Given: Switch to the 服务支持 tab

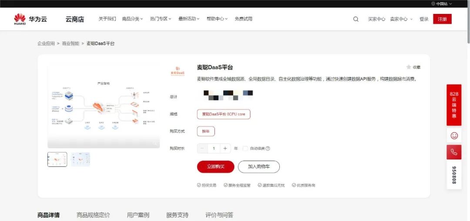Looking at the screenshot, I should [x=178, y=215].
